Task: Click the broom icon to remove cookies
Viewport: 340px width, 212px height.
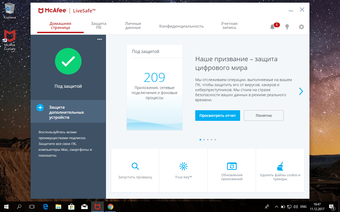Action: [x=280, y=166]
